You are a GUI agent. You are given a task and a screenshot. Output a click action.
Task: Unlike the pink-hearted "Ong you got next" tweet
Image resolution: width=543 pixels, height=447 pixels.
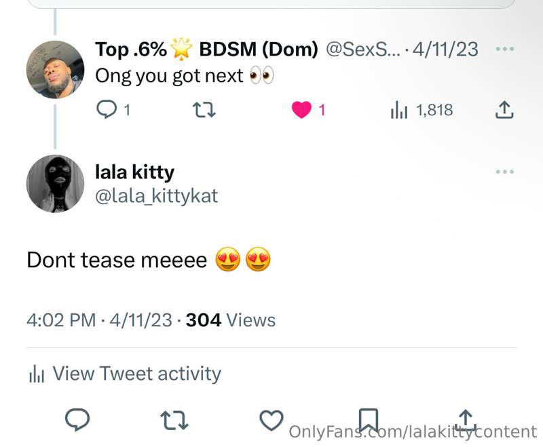301,110
